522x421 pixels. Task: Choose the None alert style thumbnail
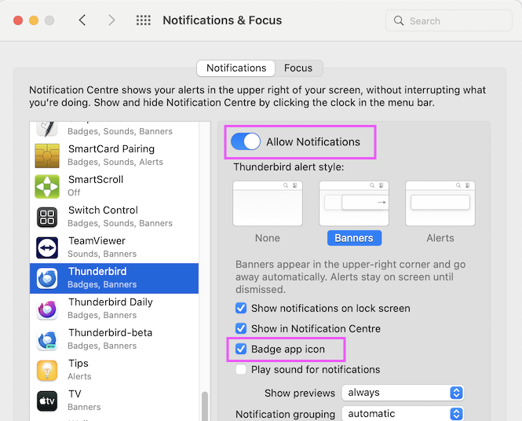[268, 203]
